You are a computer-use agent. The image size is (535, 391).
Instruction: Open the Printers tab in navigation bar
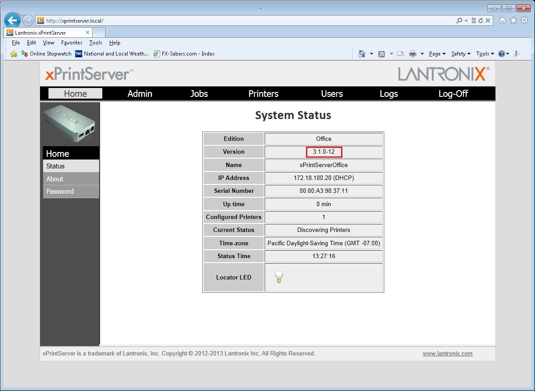[263, 94]
